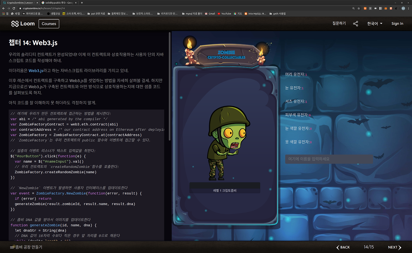The image size is (412, 253).
Task: Click the 눈 유전자 label
Action: [x=293, y=88]
